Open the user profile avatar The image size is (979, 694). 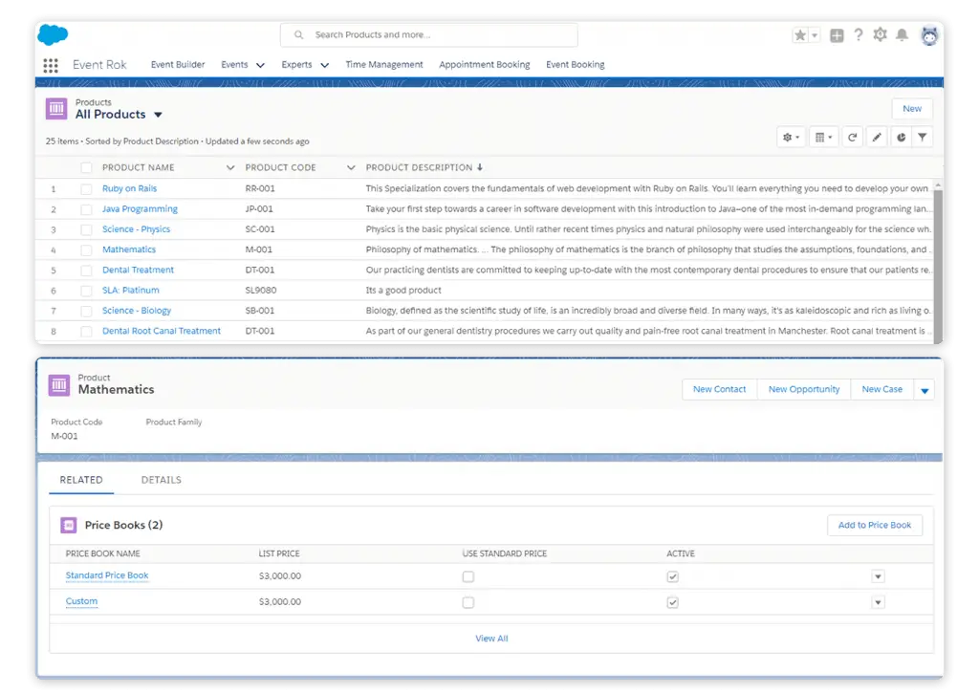click(x=929, y=35)
